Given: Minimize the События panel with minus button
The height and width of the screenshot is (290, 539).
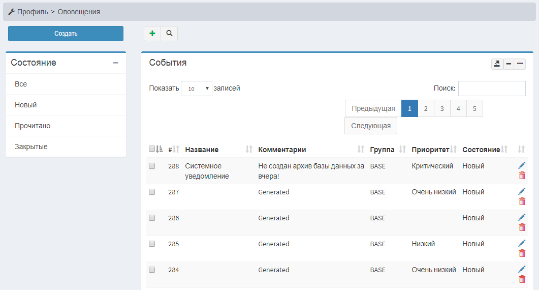Looking at the screenshot, I should pos(509,64).
